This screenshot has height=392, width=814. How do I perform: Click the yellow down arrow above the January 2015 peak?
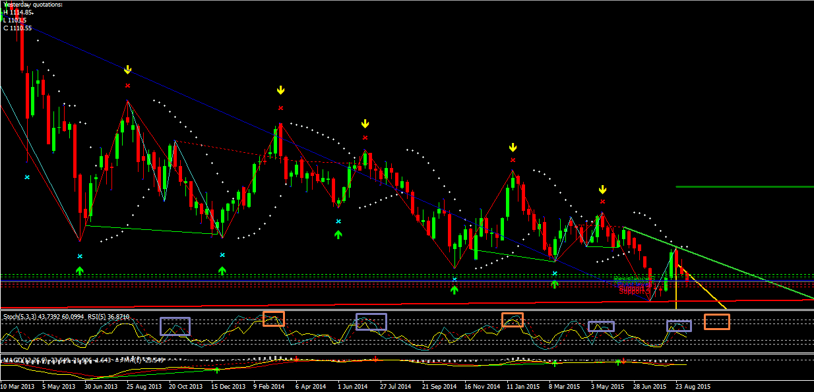(x=513, y=148)
